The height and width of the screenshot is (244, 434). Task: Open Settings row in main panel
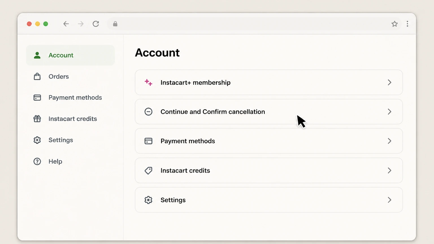269,200
